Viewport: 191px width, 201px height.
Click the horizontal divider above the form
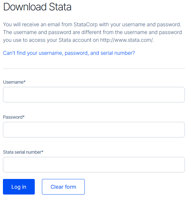click(94, 68)
